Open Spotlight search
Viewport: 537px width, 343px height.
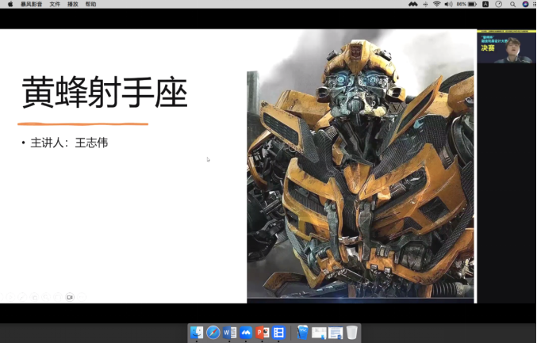click(512, 4)
